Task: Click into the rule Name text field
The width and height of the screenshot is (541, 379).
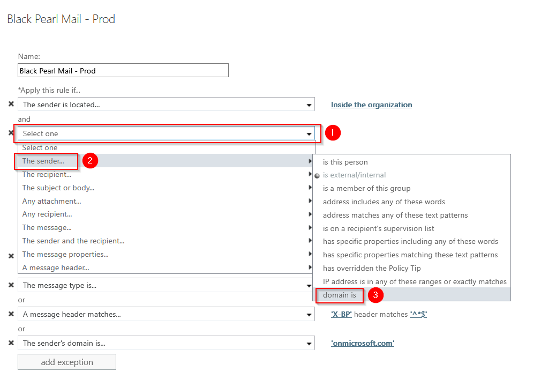Action: (x=123, y=70)
